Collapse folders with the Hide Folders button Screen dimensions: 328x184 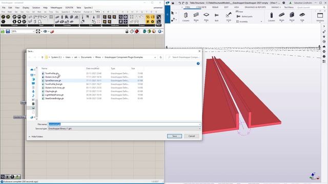click(36, 136)
